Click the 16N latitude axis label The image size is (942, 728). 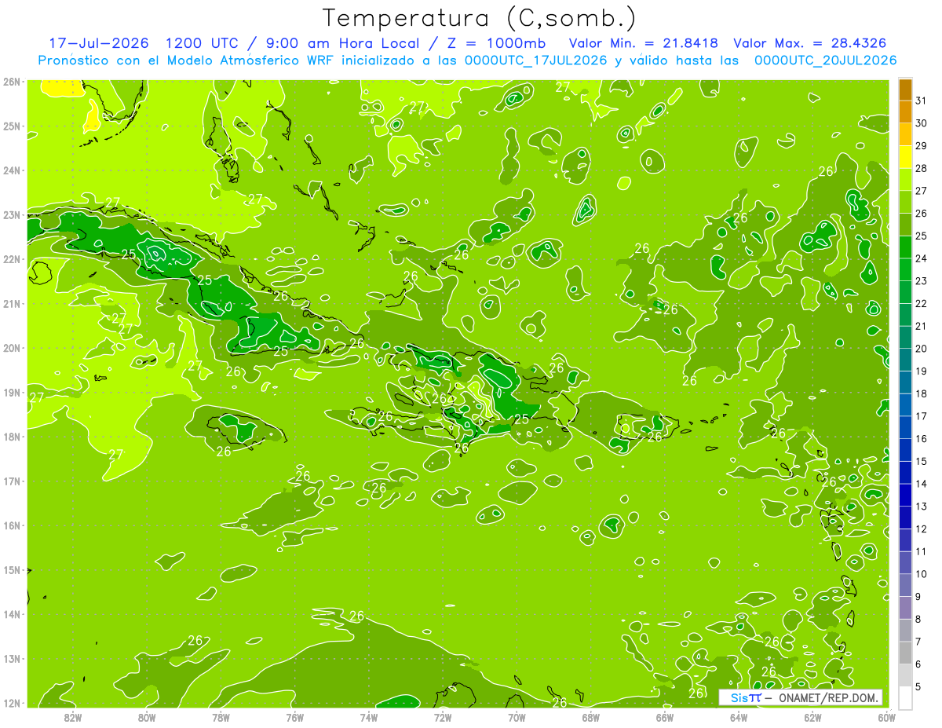[x=11, y=525]
